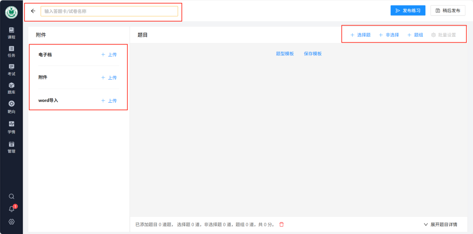This screenshot has height=234, width=473.
Task: Add a 非选择 non-choice question
Action: tap(389, 35)
